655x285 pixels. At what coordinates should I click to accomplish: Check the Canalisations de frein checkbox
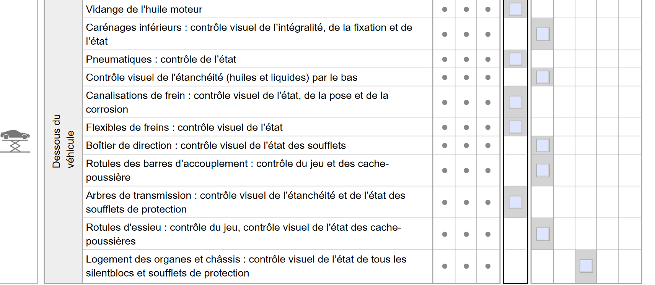pos(515,102)
